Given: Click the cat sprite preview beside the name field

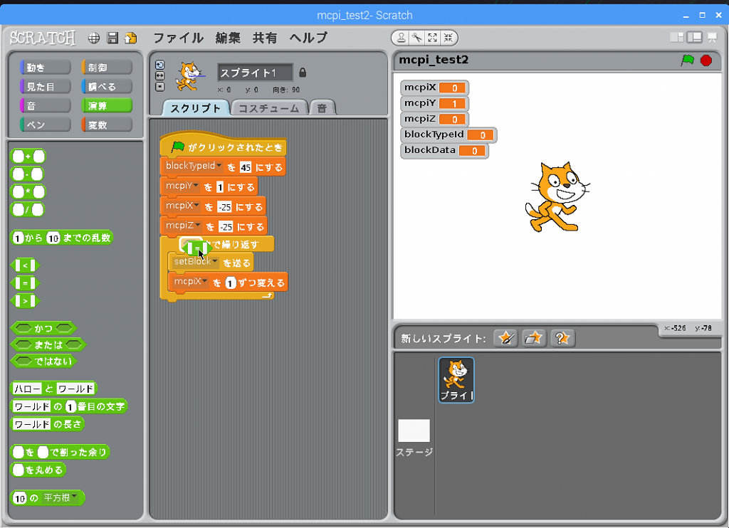Looking at the screenshot, I should tap(189, 77).
